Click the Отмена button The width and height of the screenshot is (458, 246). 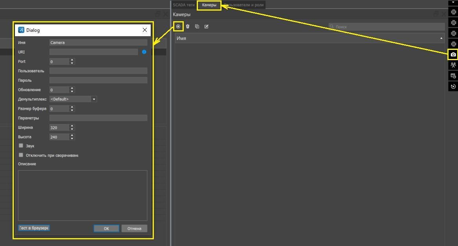coord(134,228)
